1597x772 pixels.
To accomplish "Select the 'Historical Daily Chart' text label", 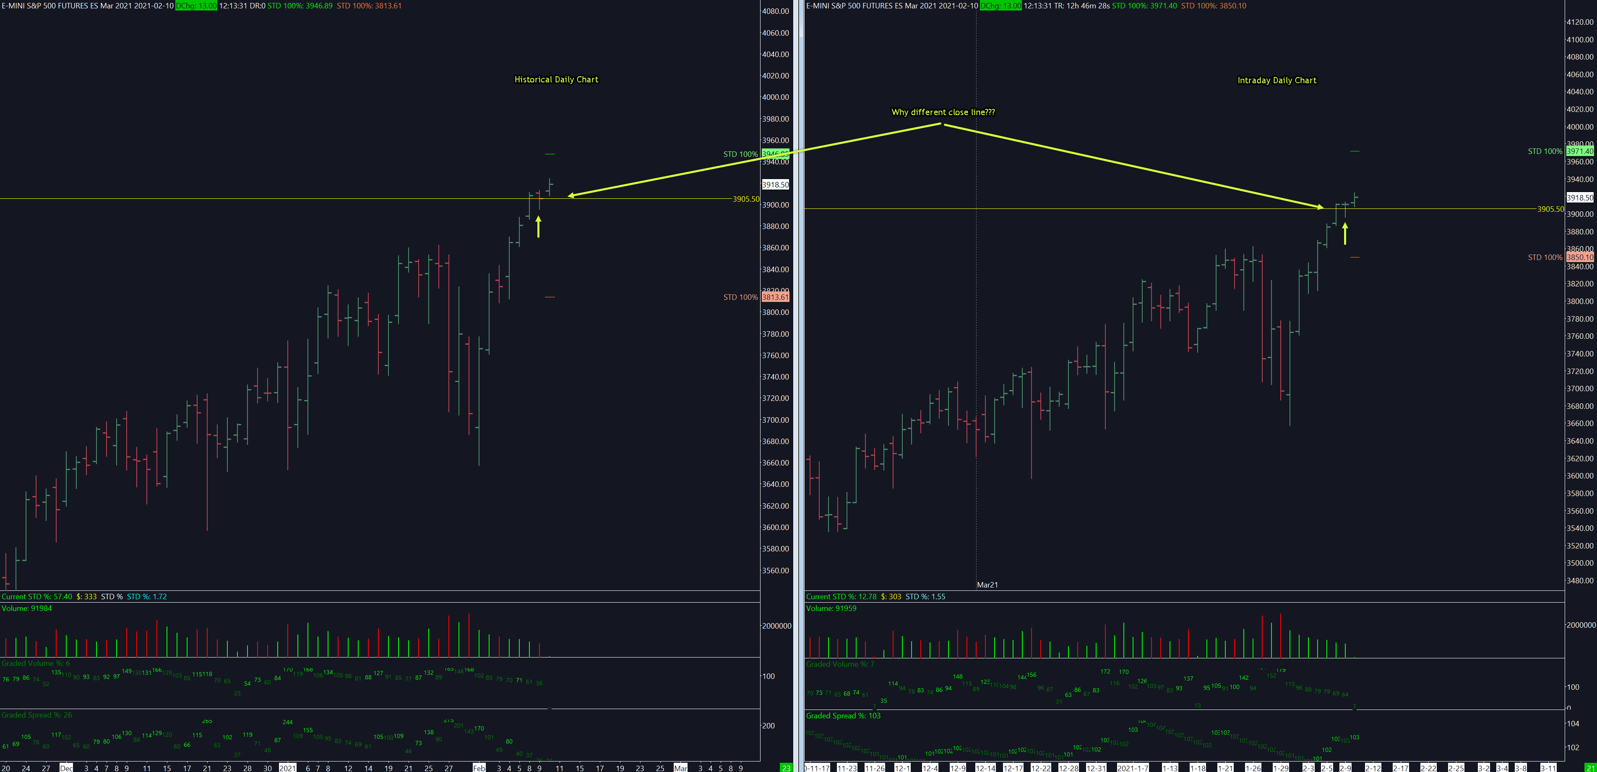I will pos(556,79).
